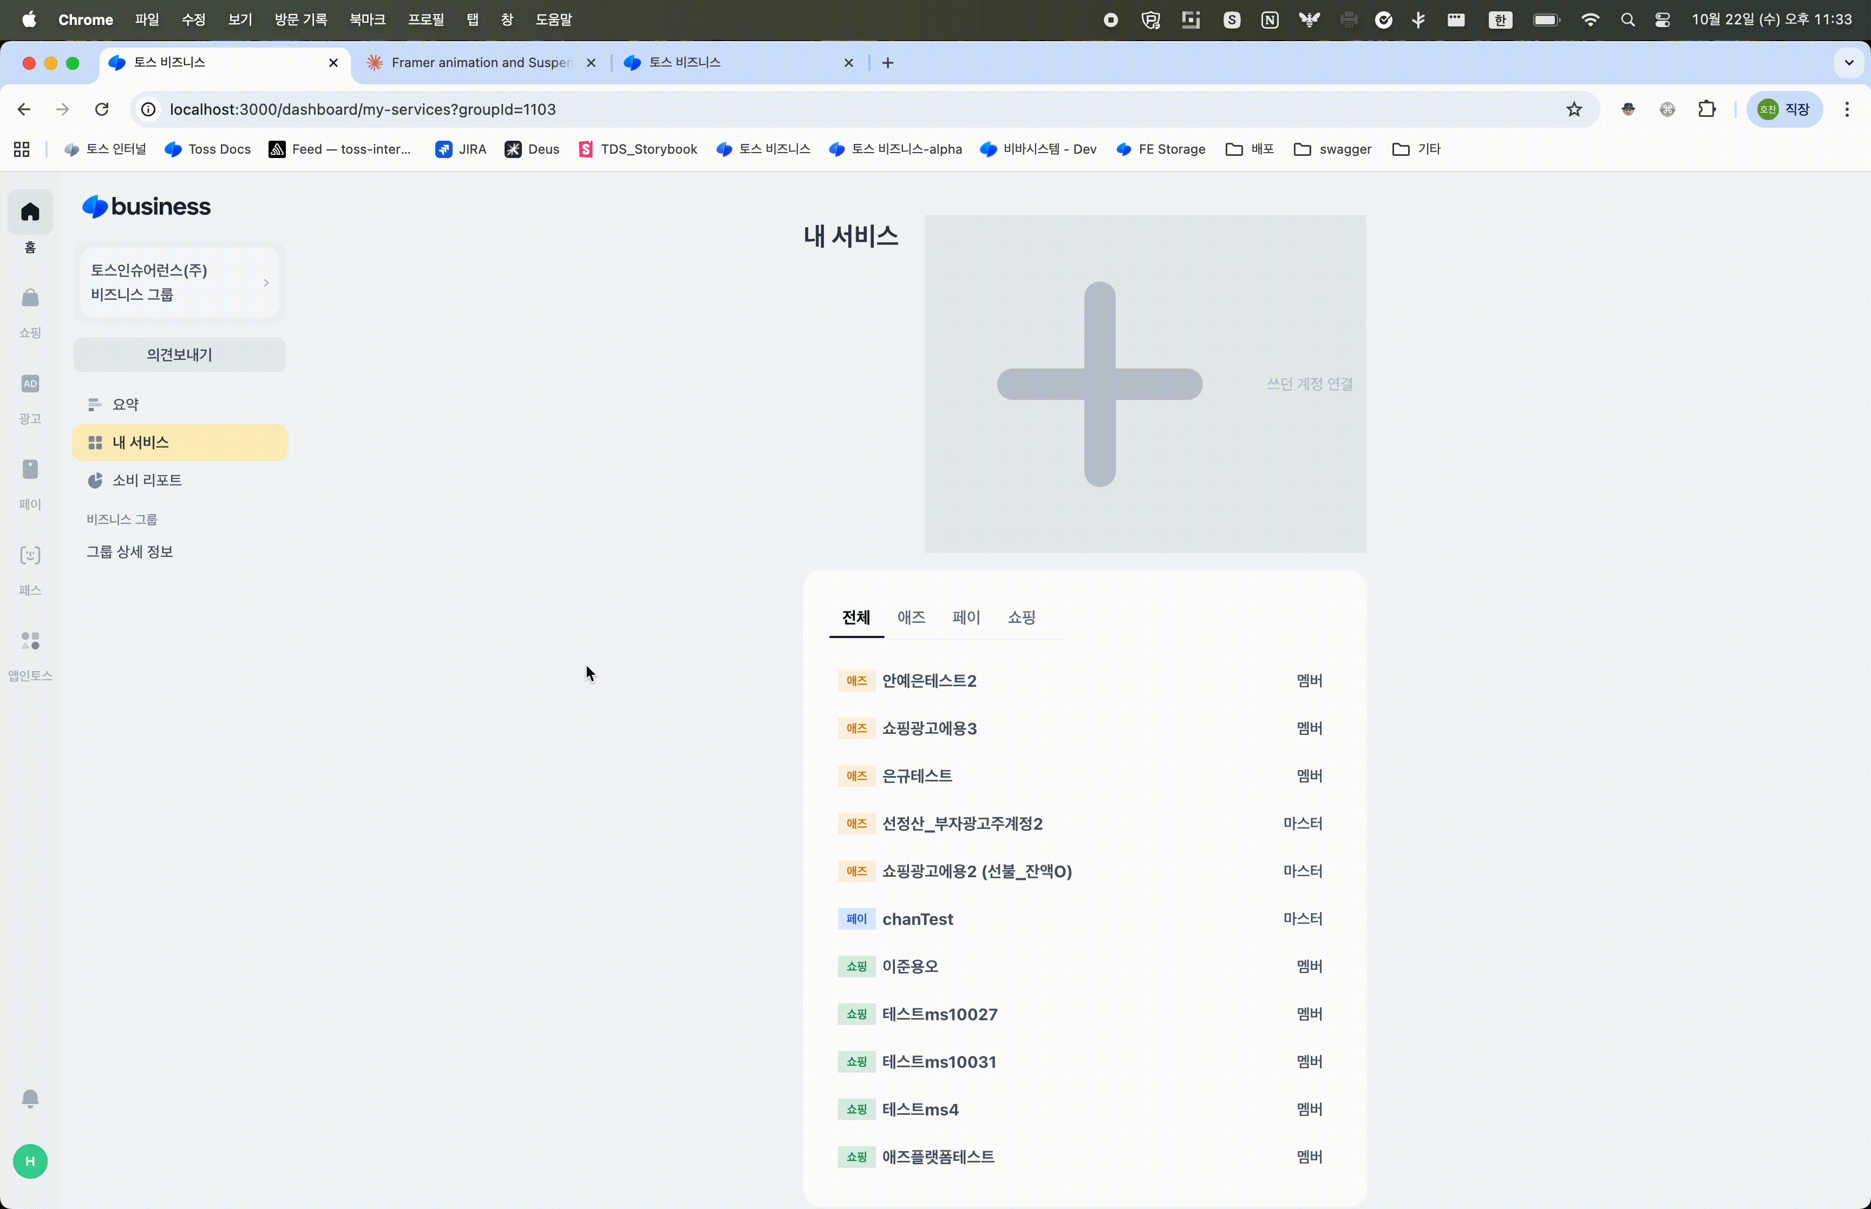This screenshot has height=1209, width=1871.
Task: Select 소비 리포트 in sidebar menu
Action: tap(147, 481)
